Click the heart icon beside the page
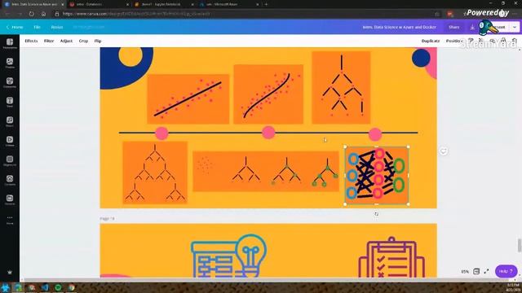This screenshot has width=522, height=293. 443,151
